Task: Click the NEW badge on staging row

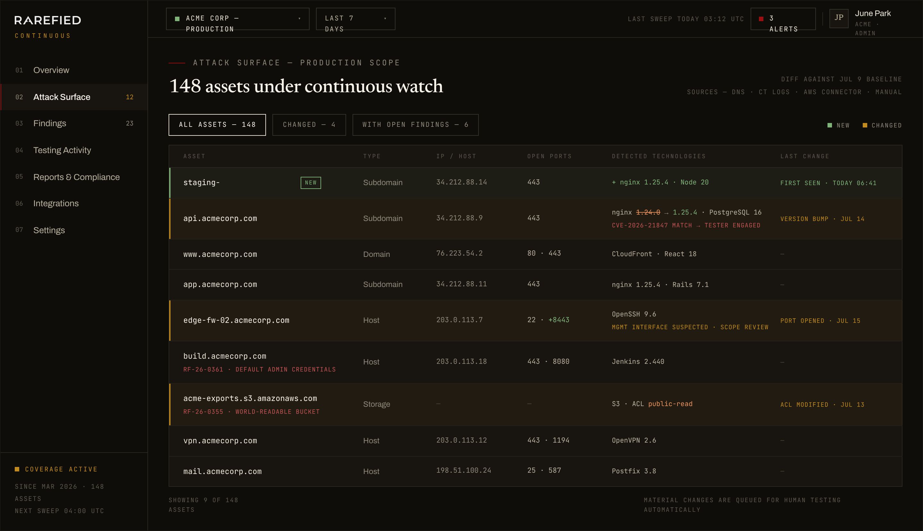Action: 311,183
